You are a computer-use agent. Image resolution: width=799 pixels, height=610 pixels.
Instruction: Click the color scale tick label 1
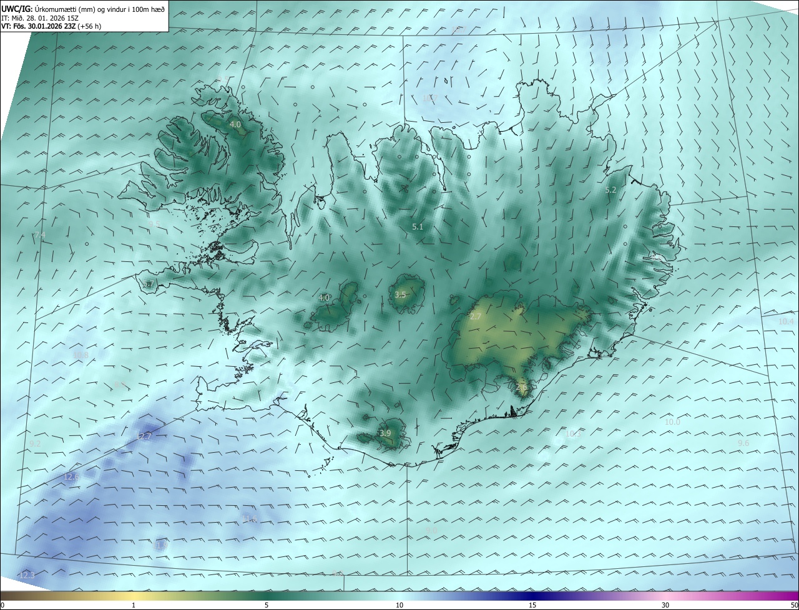click(x=134, y=605)
